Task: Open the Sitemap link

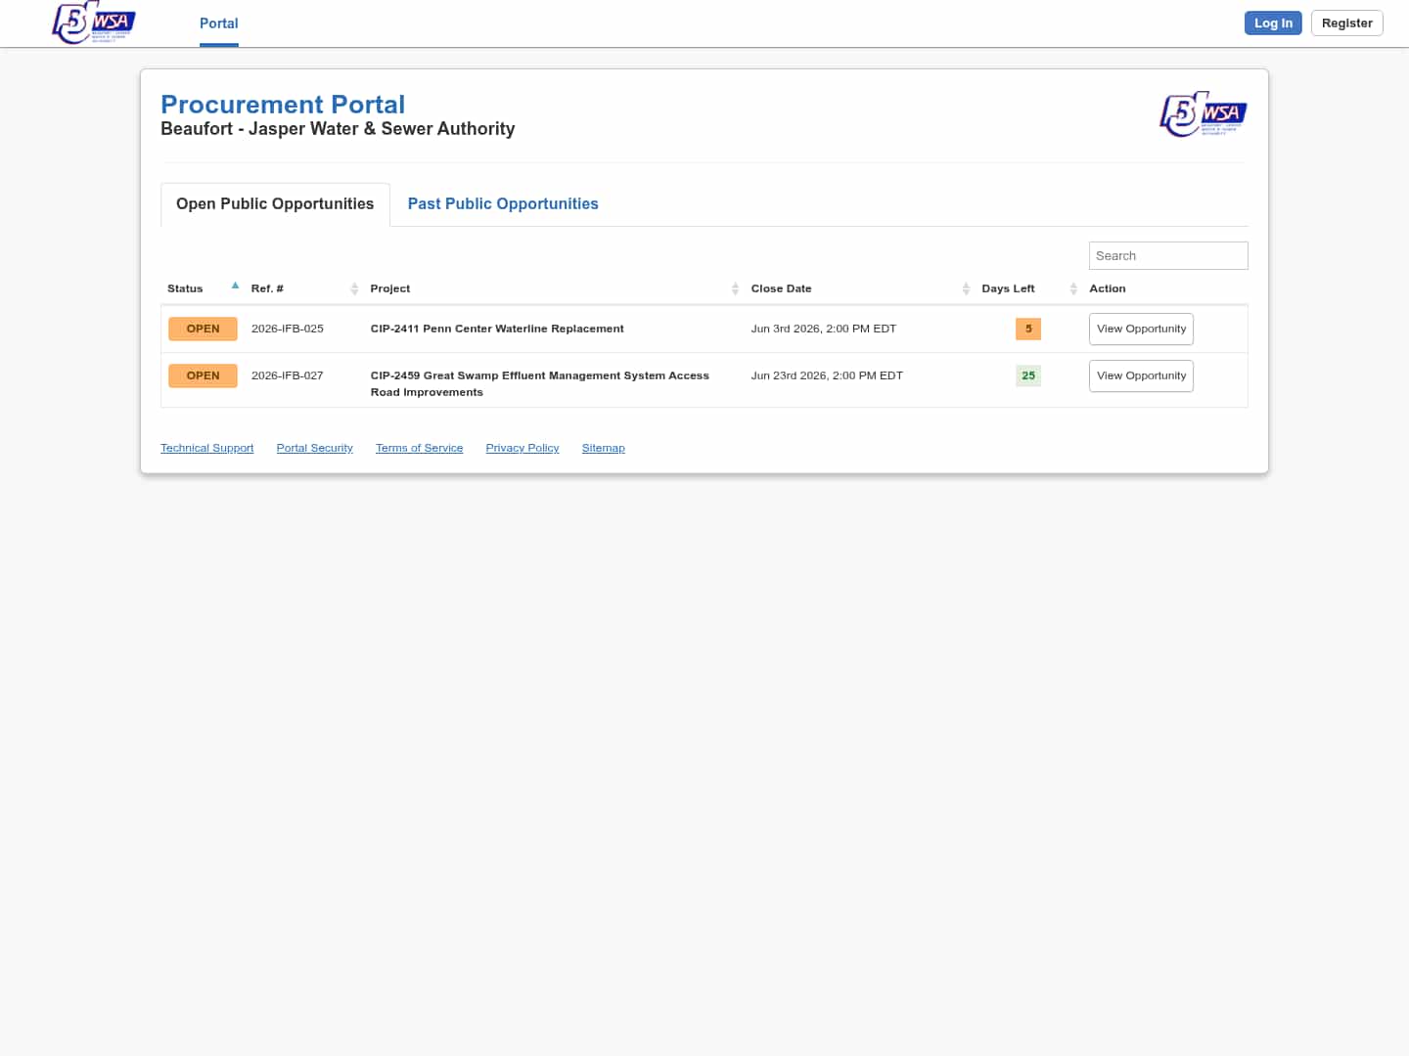Action: coord(603,448)
